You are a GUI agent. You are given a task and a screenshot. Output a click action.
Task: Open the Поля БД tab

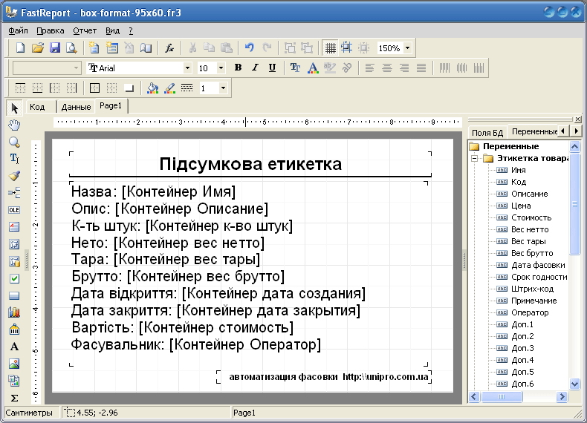point(487,133)
